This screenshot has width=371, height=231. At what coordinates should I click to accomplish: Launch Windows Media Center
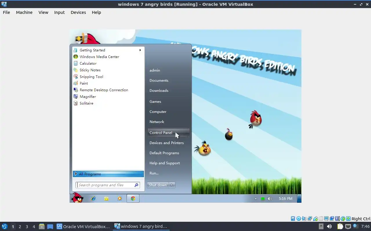tap(108, 57)
